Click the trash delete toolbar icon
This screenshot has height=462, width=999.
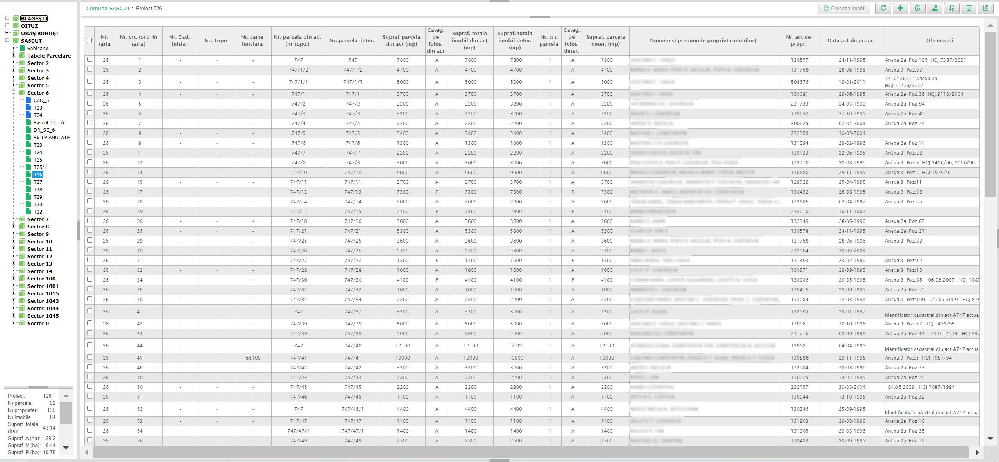[x=969, y=8]
